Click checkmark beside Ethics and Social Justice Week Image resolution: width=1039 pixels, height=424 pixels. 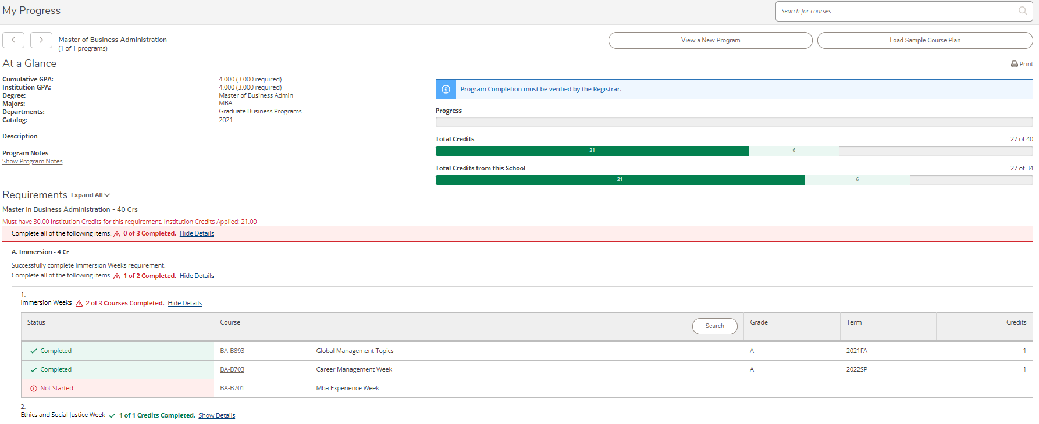coord(112,416)
